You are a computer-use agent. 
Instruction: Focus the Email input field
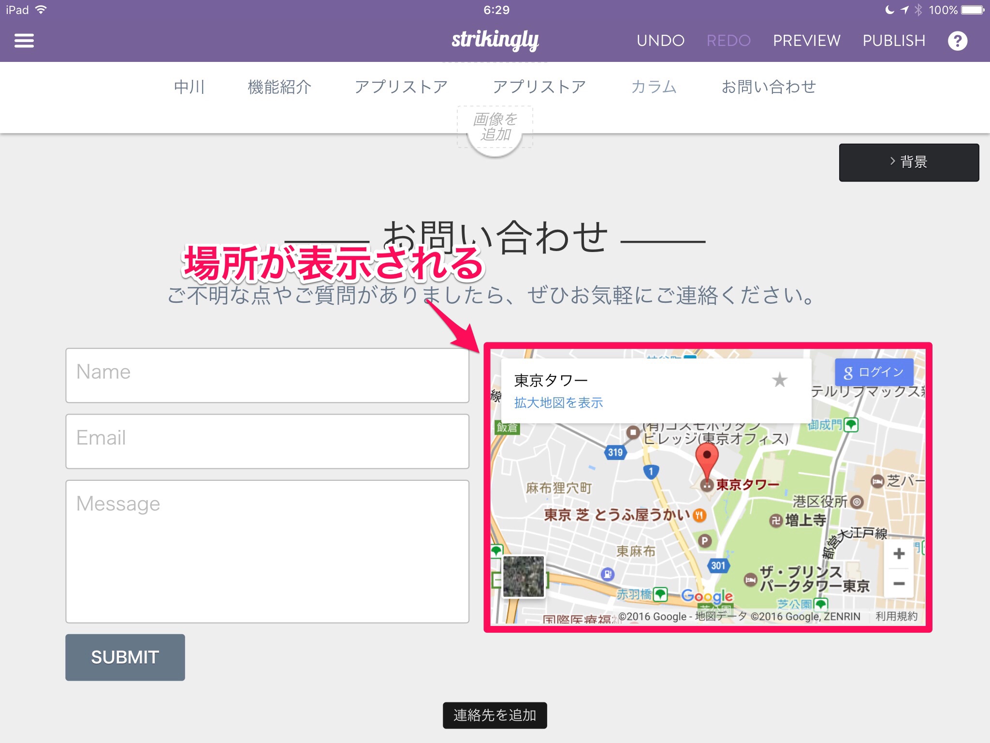tap(267, 441)
